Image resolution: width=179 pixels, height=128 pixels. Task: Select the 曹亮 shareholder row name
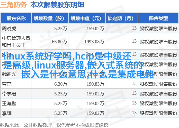pyautogui.click(x=7, y=84)
